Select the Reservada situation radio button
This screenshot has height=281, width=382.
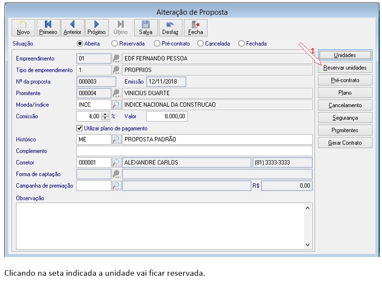114,44
